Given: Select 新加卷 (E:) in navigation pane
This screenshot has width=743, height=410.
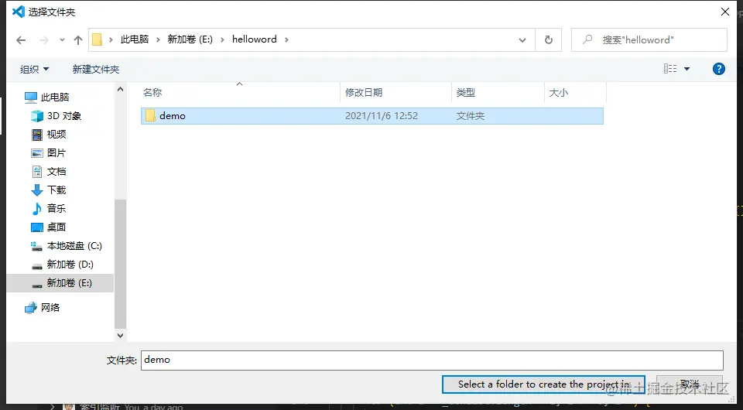Looking at the screenshot, I should pos(61,283).
